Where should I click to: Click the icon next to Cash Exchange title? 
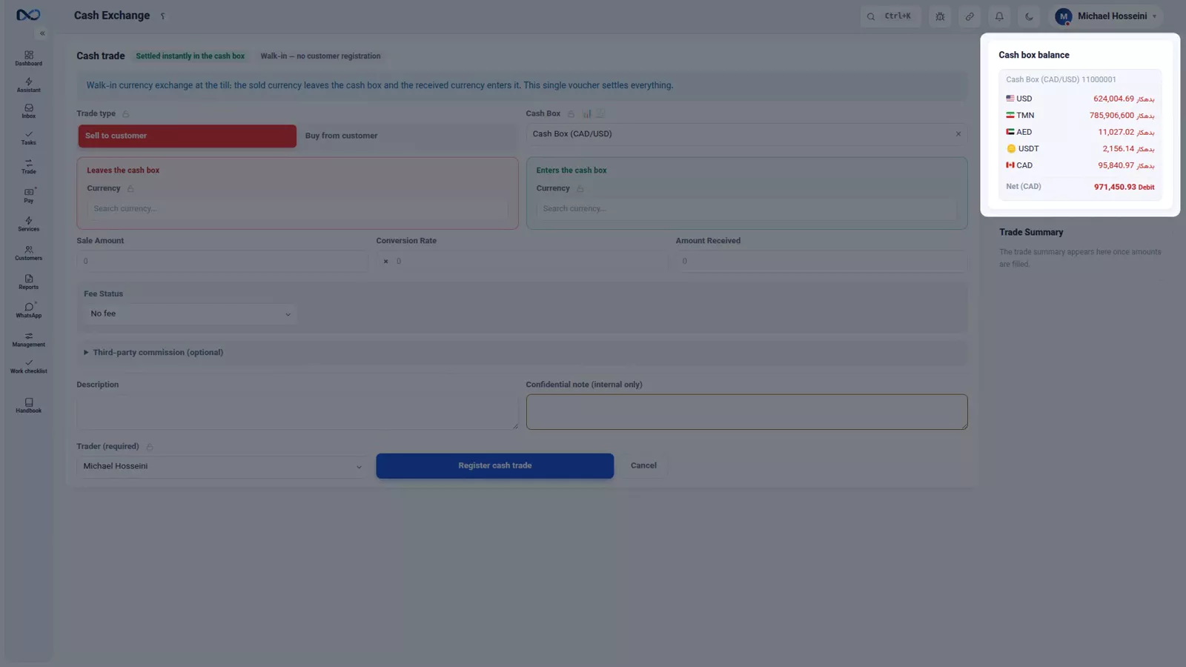162,16
